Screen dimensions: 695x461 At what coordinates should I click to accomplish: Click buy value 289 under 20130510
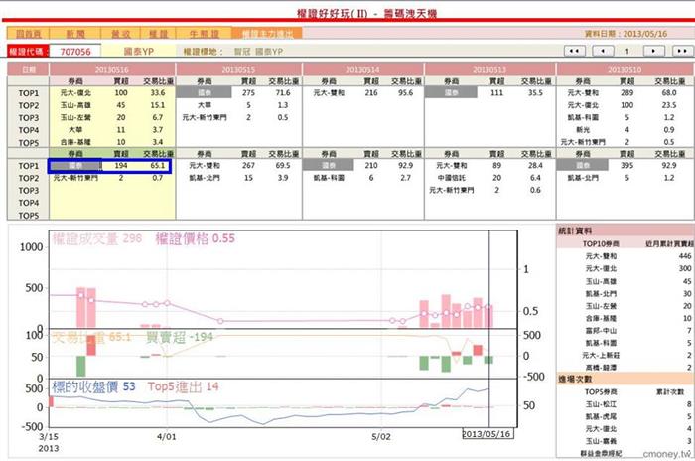(626, 93)
